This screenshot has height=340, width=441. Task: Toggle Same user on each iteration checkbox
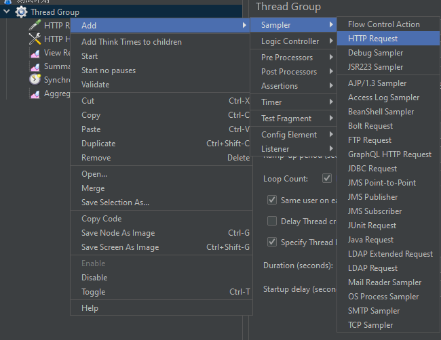pos(272,200)
